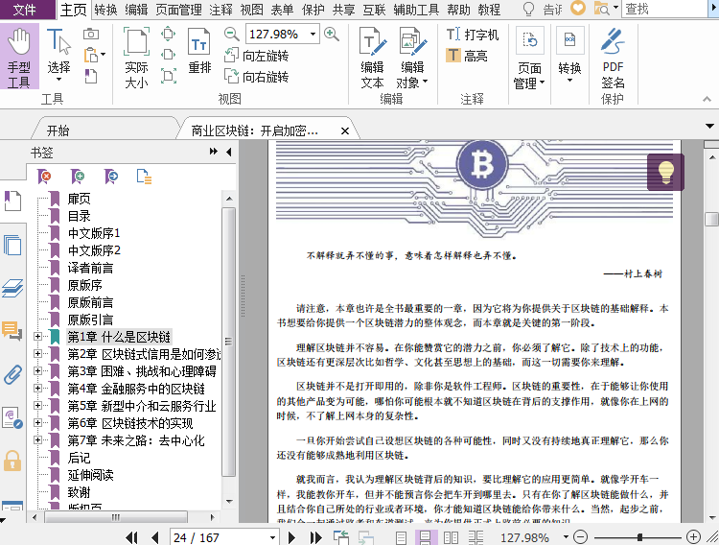This screenshot has width=719, height=545.
Task: Open the Page Thumbnails sidebar icon
Action: click(x=12, y=245)
